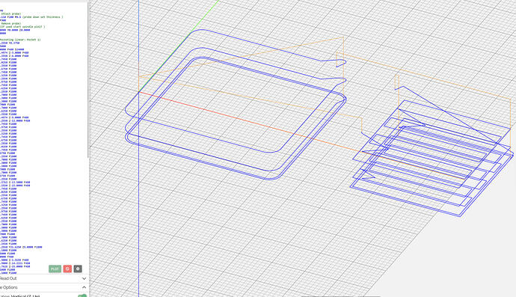
Task: Click the dark gray settings icon button
Action: point(78,269)
